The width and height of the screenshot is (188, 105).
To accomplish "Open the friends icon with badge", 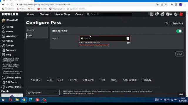I will pos(162,14).
